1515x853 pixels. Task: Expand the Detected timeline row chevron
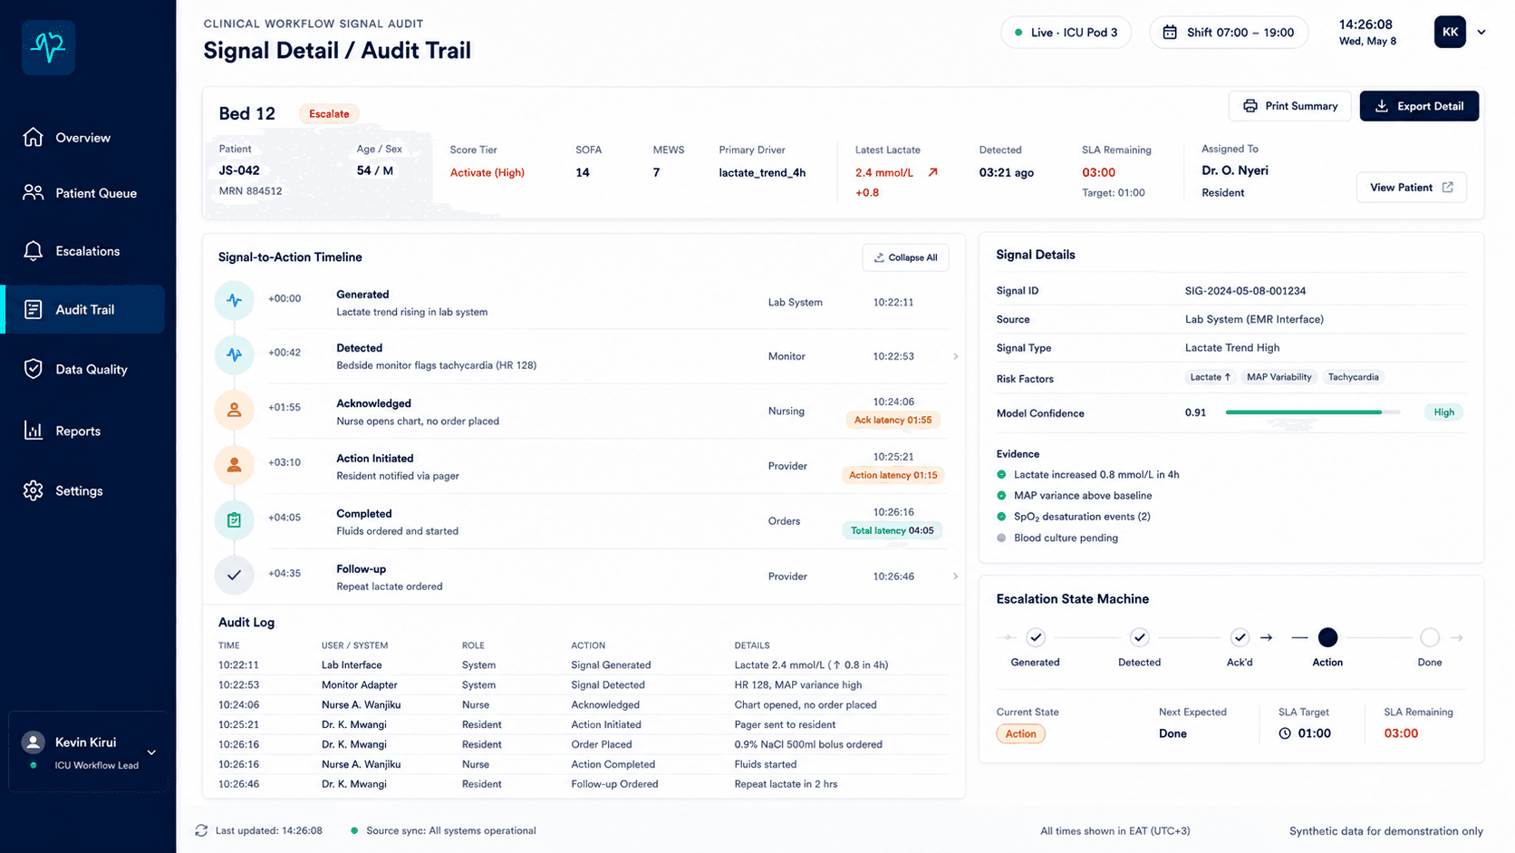pos(955,356)
